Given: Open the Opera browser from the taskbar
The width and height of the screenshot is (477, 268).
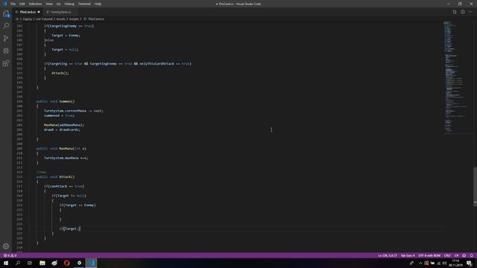Looking at the screenshot, I should [x=66, y=263].
